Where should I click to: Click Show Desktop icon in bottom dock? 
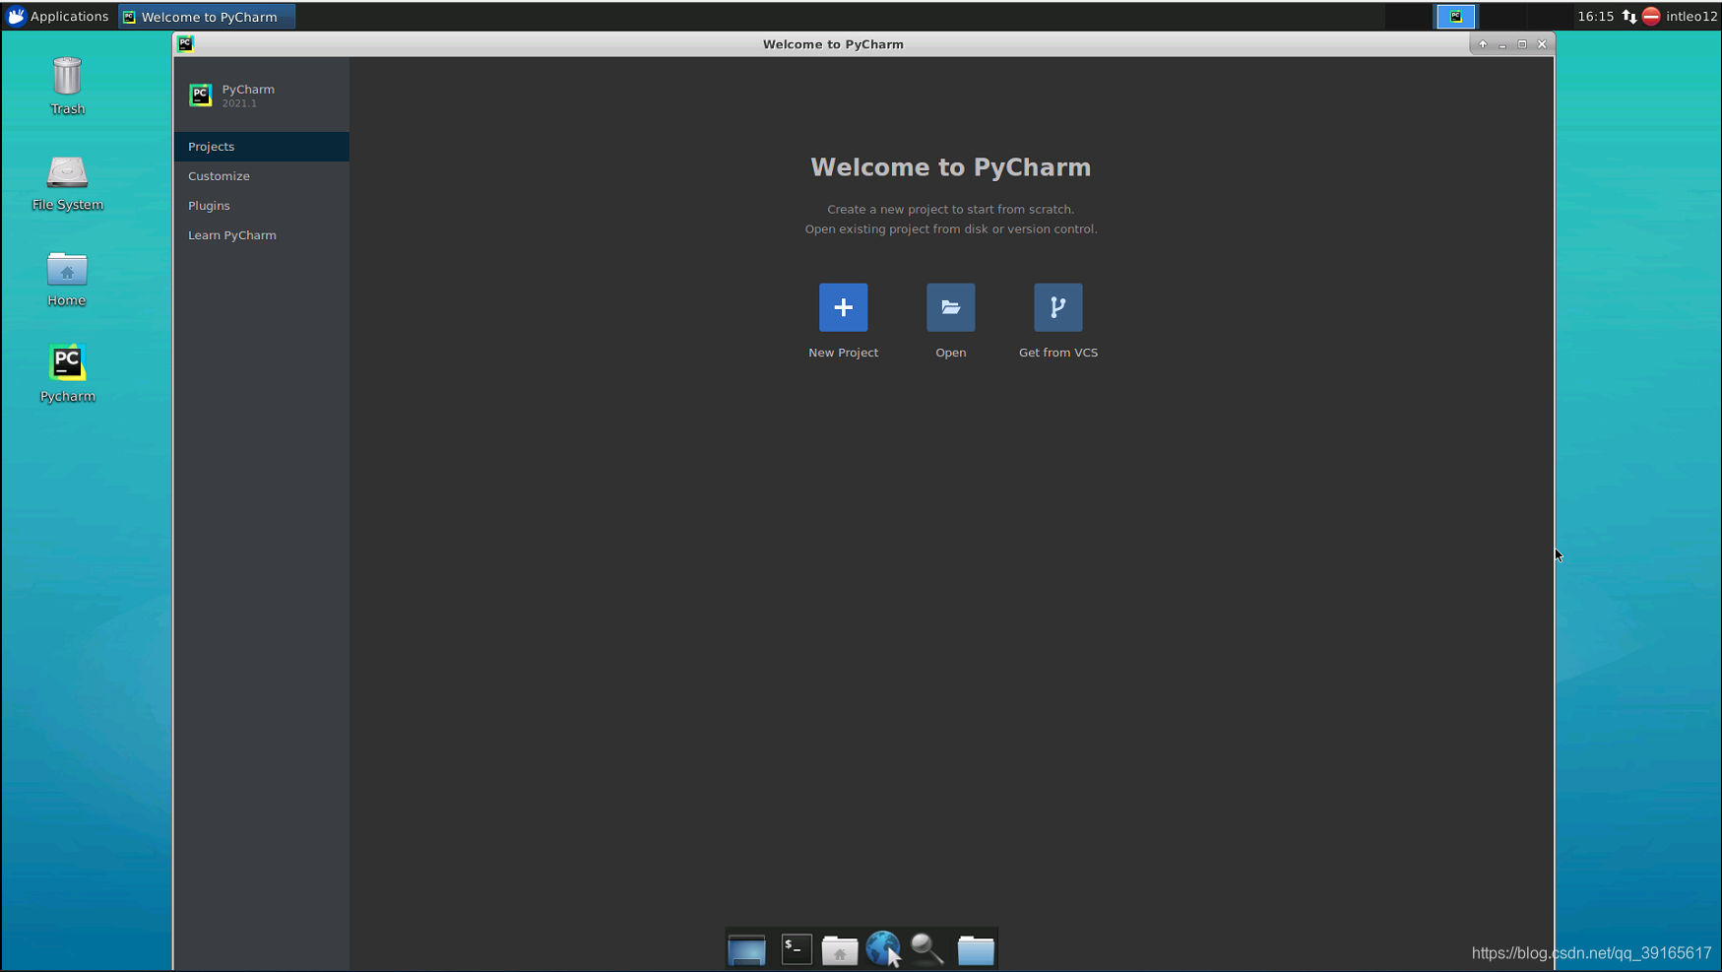click(746, 949)
